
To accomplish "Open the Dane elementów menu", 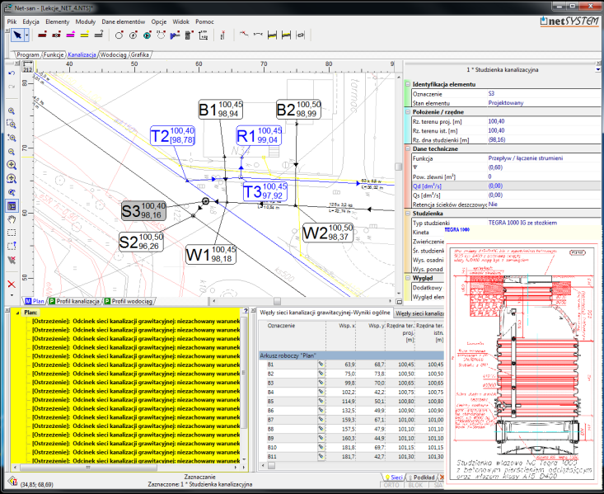I will [x=124, y=21].
